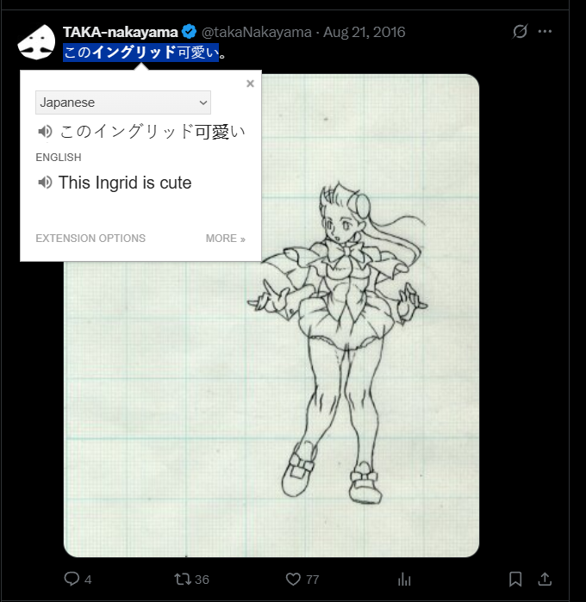Viewport: 586px width, 602px height.
Task: Open the Japanese language dropdown
Action: 123,102
